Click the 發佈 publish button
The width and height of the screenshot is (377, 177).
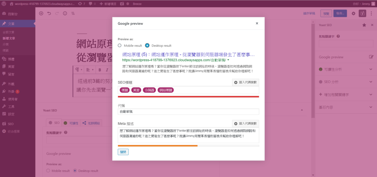340,14
